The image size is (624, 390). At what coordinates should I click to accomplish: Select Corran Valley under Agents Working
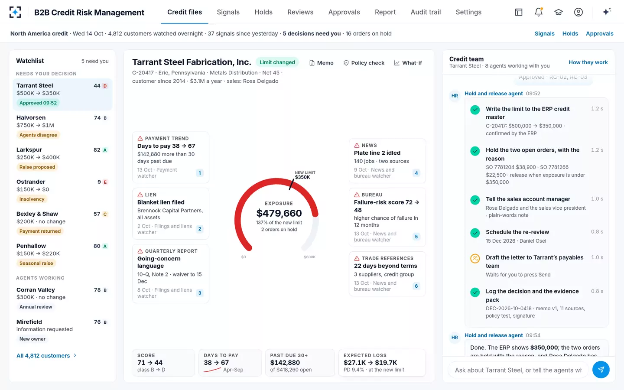(x=62, y=298)
